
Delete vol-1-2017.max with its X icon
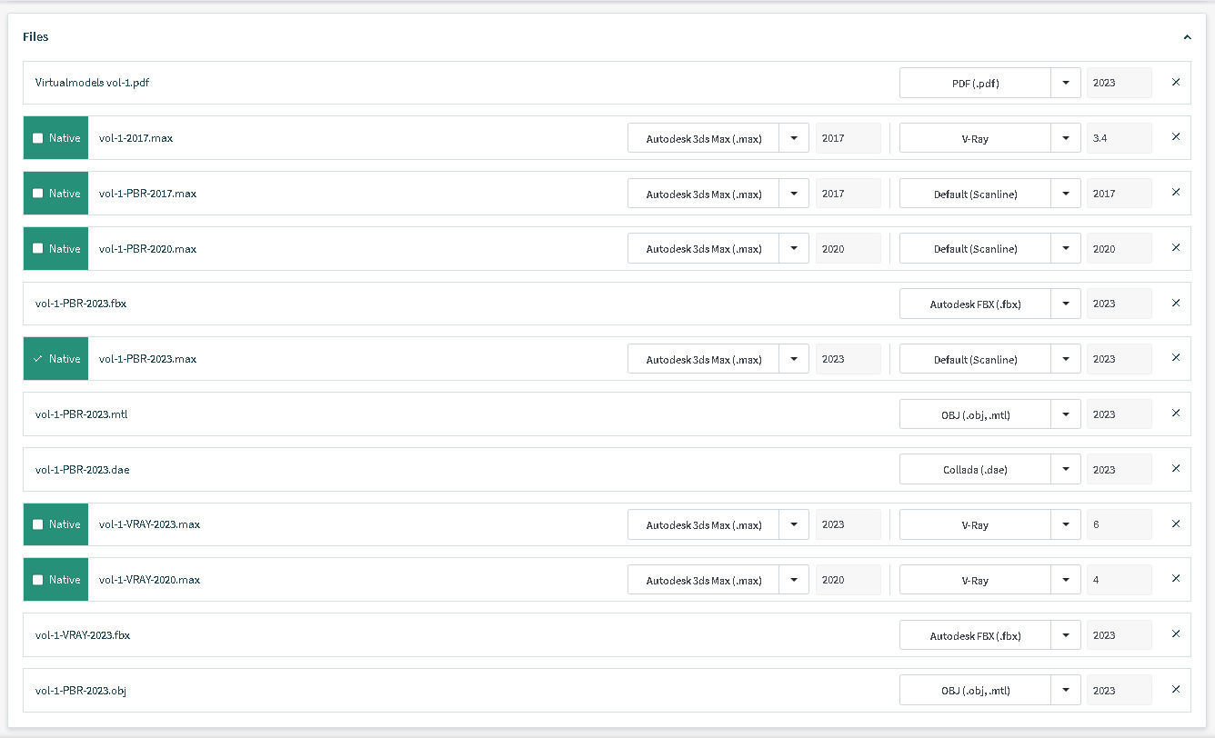(1175, 137)
